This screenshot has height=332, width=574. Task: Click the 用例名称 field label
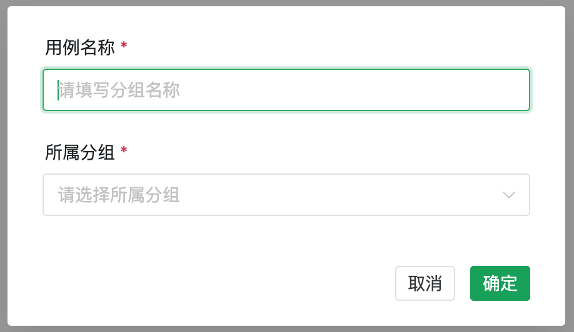tap(80, 47)
